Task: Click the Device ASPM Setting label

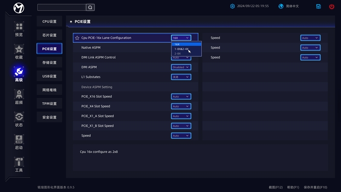Action: point(97,87)
